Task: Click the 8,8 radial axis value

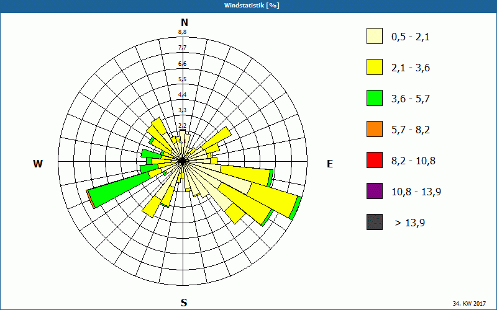Action: coord(182,32)
